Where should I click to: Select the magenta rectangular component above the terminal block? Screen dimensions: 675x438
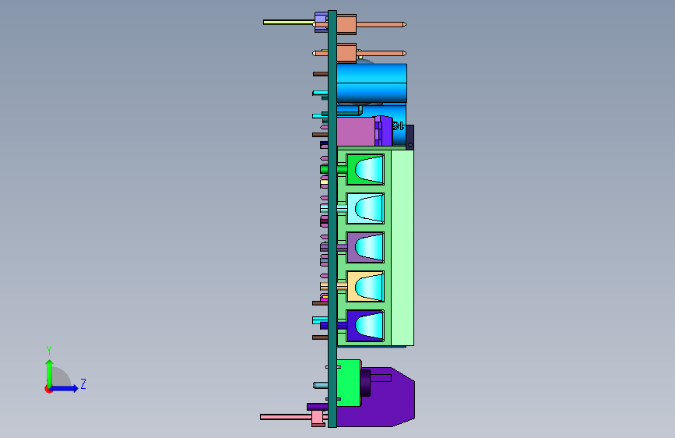(356, 132)
